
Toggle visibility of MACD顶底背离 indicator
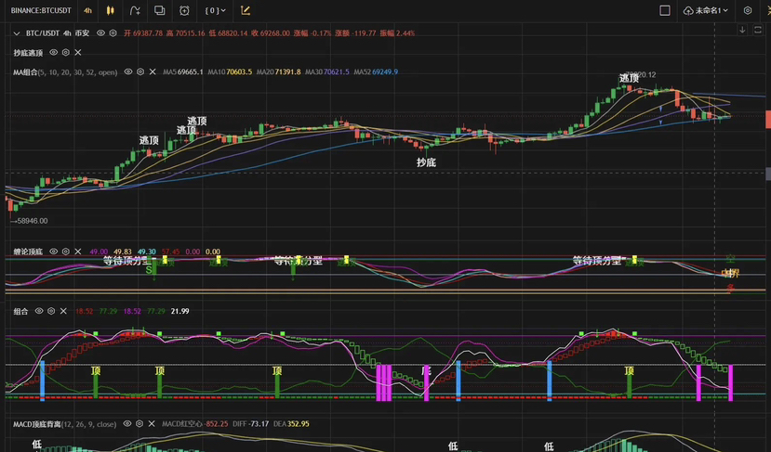(127, 423)
